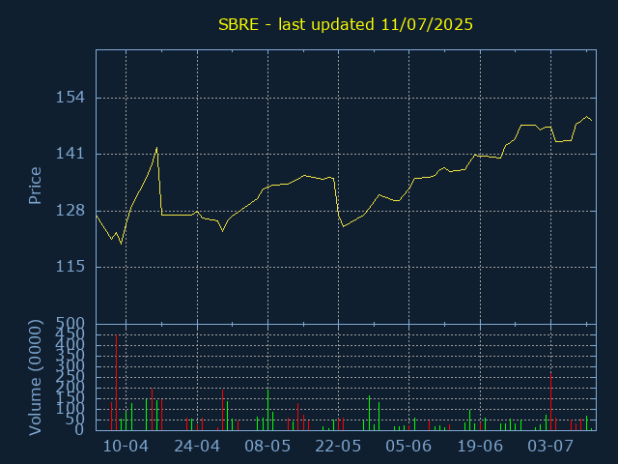Click the tallest red volume bar near 10-04

[x=116, y=383]
